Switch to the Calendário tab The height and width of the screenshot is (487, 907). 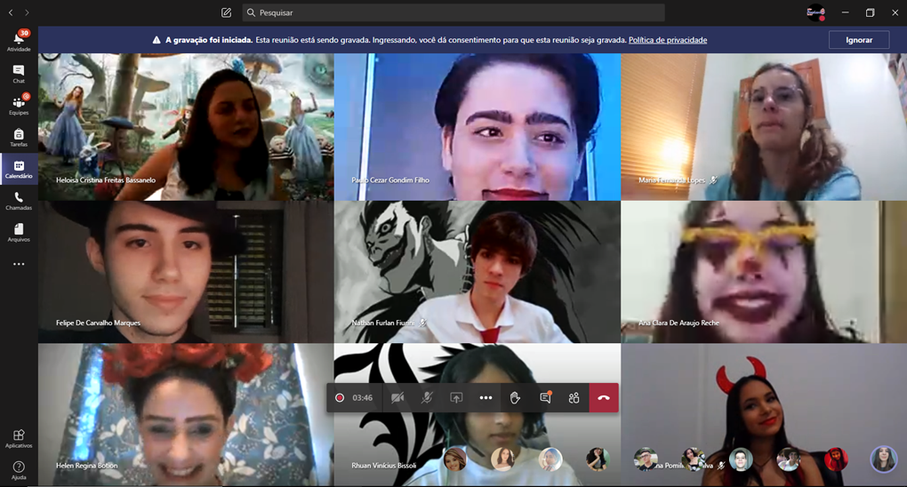[18, 169]
